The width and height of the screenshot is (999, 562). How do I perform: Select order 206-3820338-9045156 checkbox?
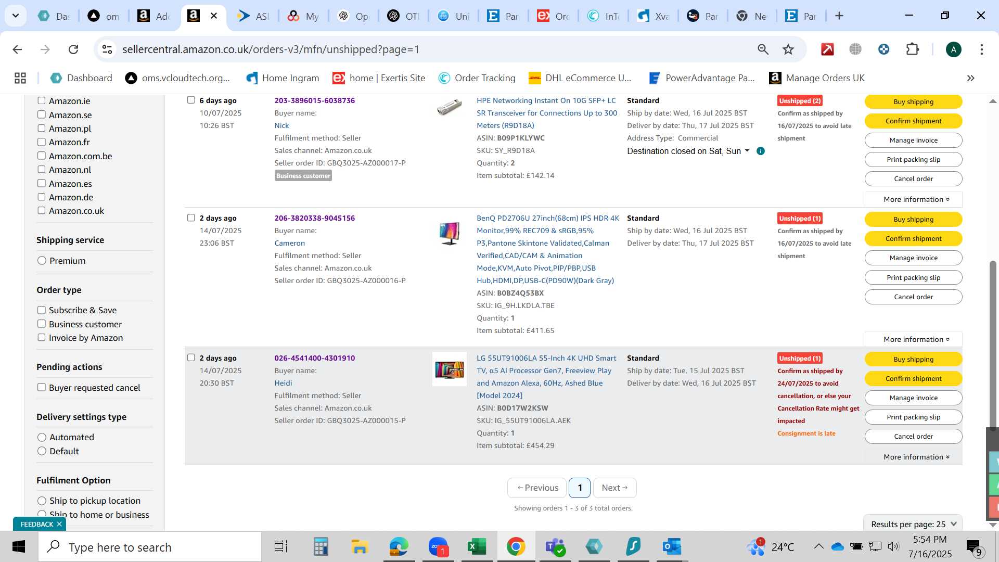pos(191,218)
